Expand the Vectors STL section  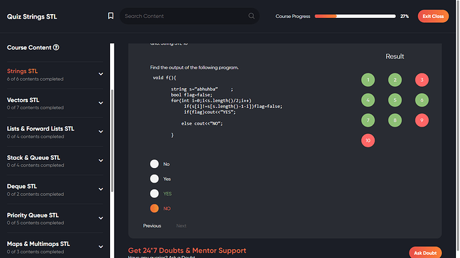[101, 103]
